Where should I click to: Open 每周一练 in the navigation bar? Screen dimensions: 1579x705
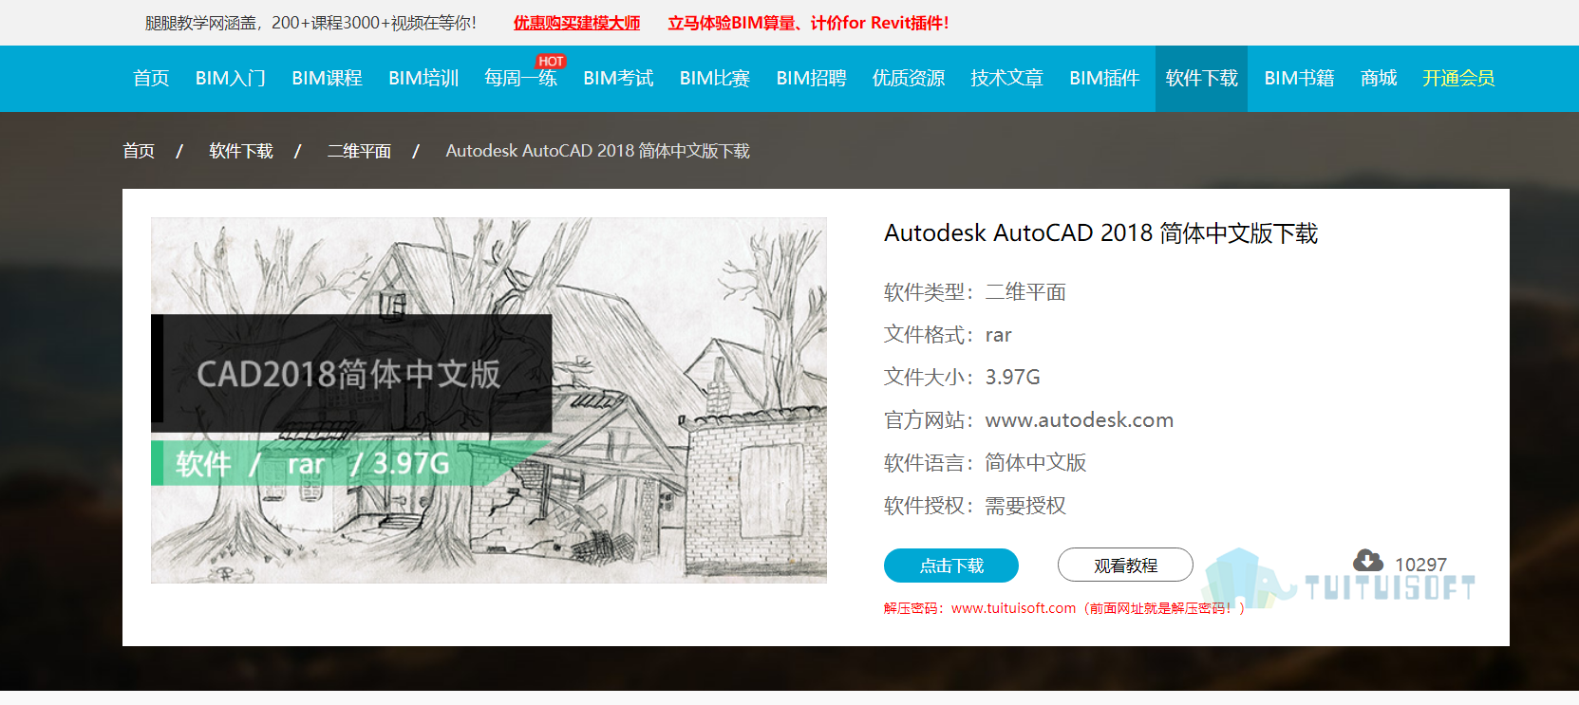coord(520,78)
